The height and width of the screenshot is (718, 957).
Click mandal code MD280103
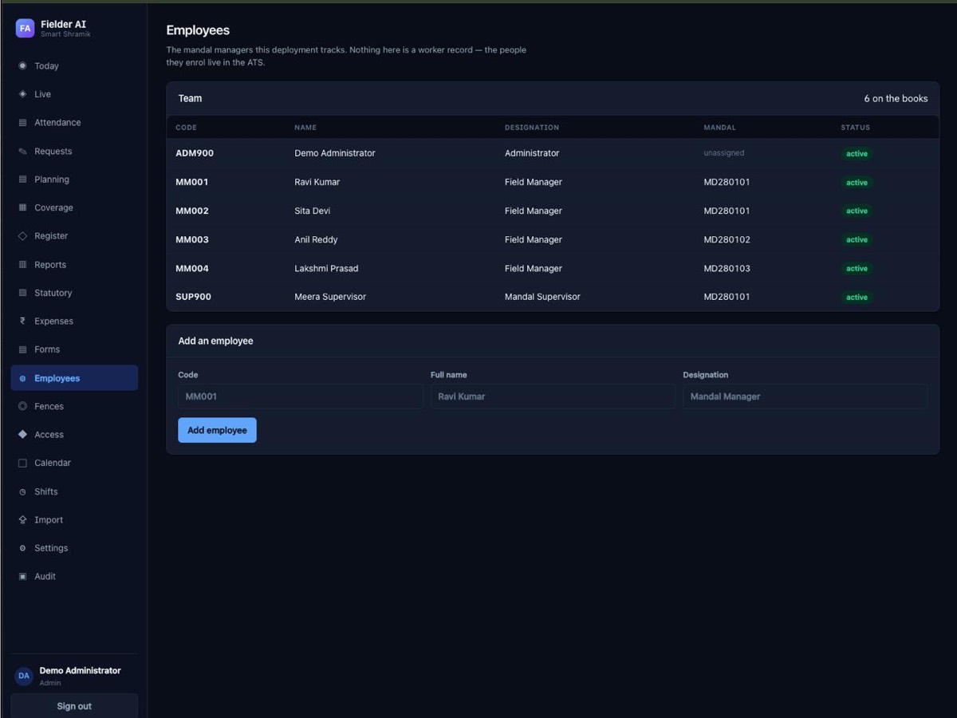[x=727, y=268]
